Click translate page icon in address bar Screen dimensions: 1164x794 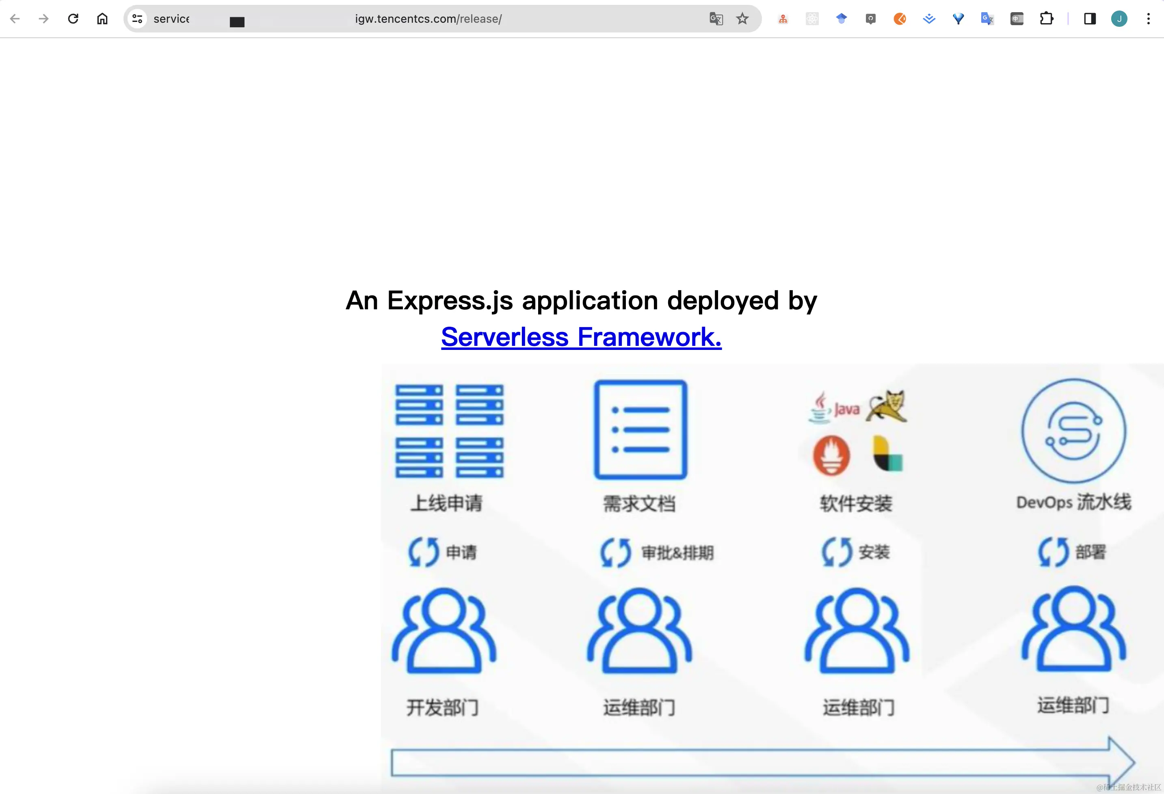tap(716, 19)
